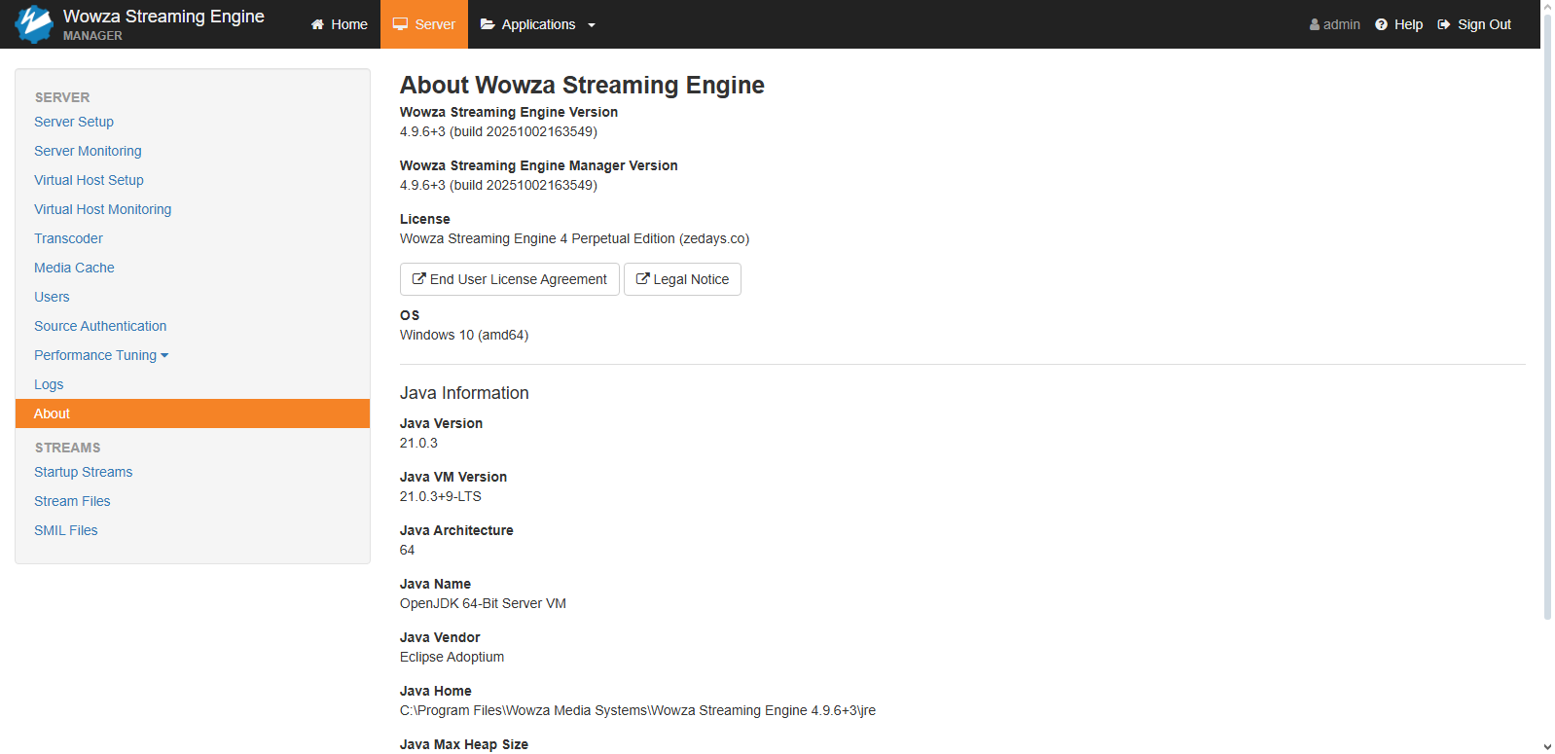The height and width of the screenshot is (754, 1555).
Task: Select the Transcoder sidebar item
Action: pos(68,238)
